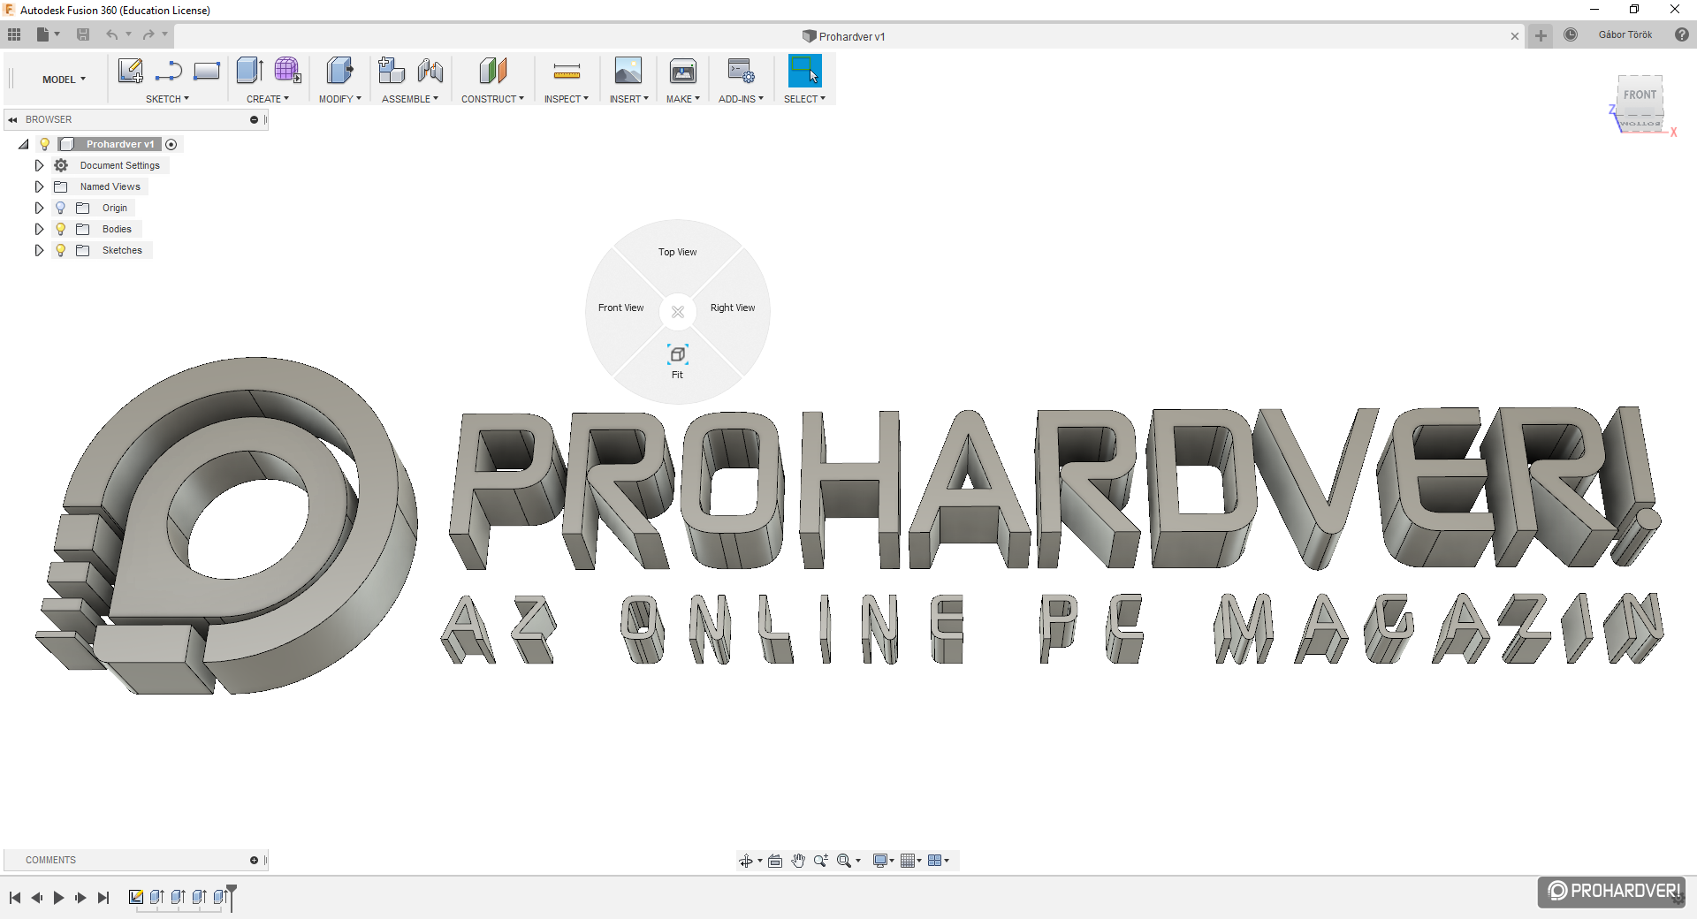Viewport: 1697px width, 919px height.
Task: Open the File menu dropdown
Action: tap(48, 34)
